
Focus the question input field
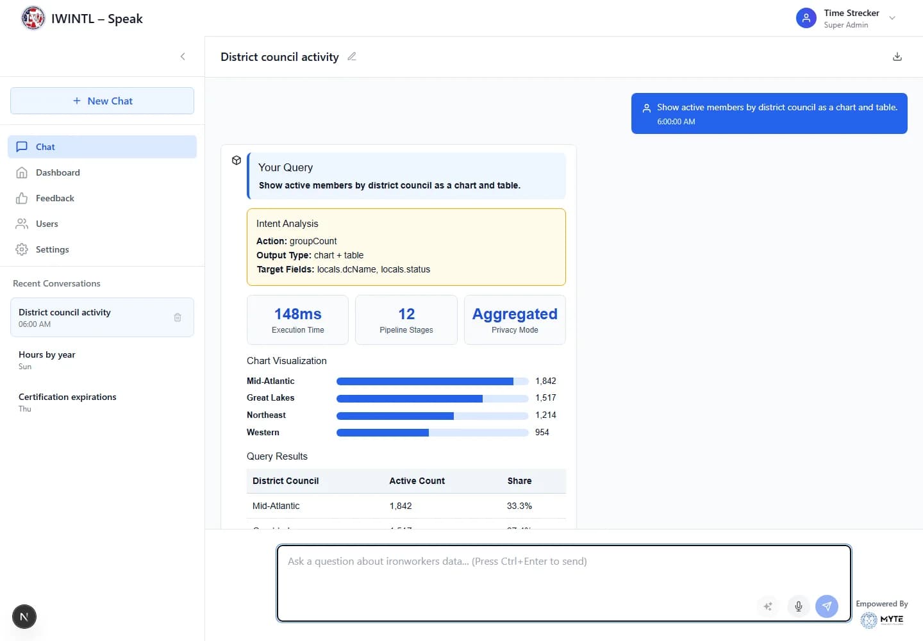tap(564, 583)
